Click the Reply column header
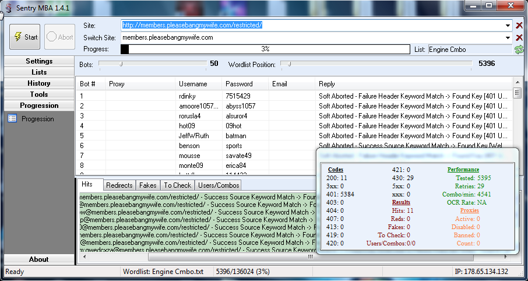The image size is (528, 281). tap(327, 84)
